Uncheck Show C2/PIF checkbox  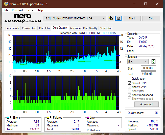tap(129, 87)
